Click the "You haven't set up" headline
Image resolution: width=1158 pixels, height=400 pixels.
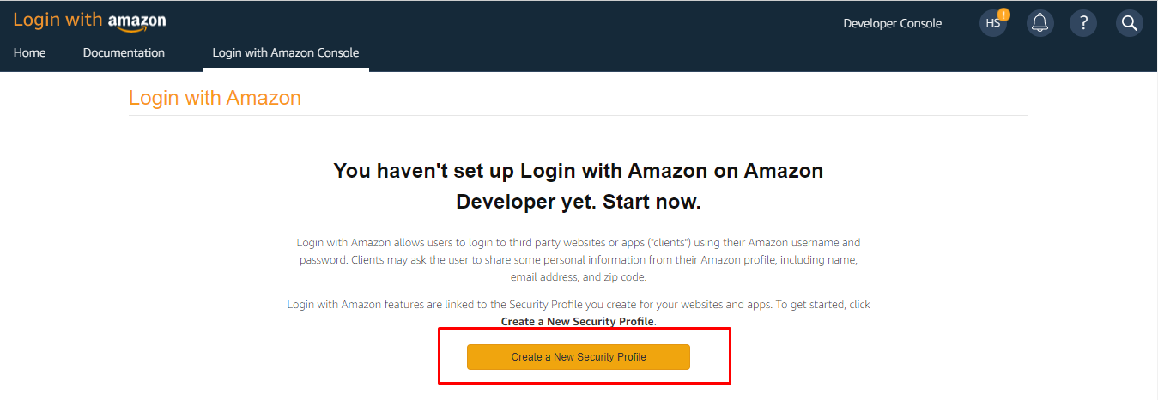pos(578,171)
